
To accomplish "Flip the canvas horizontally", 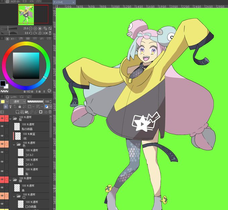I will pyautogui.click(x=45, y=33).
